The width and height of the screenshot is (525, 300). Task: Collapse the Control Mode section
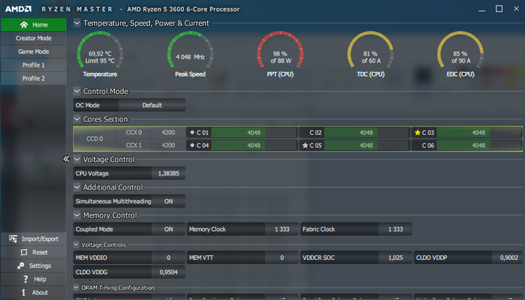coord(77,91)
